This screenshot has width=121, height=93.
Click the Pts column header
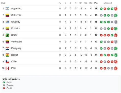96,3
